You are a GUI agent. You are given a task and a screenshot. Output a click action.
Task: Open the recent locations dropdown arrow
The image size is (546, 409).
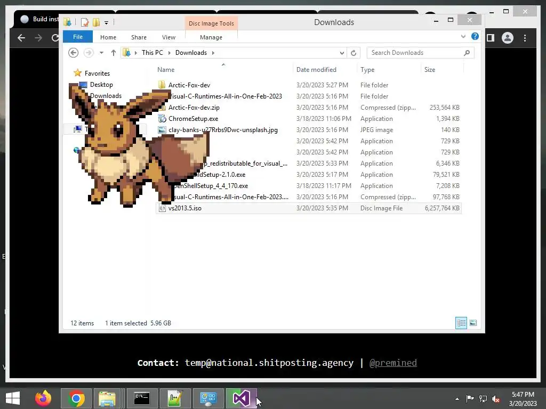101,53
